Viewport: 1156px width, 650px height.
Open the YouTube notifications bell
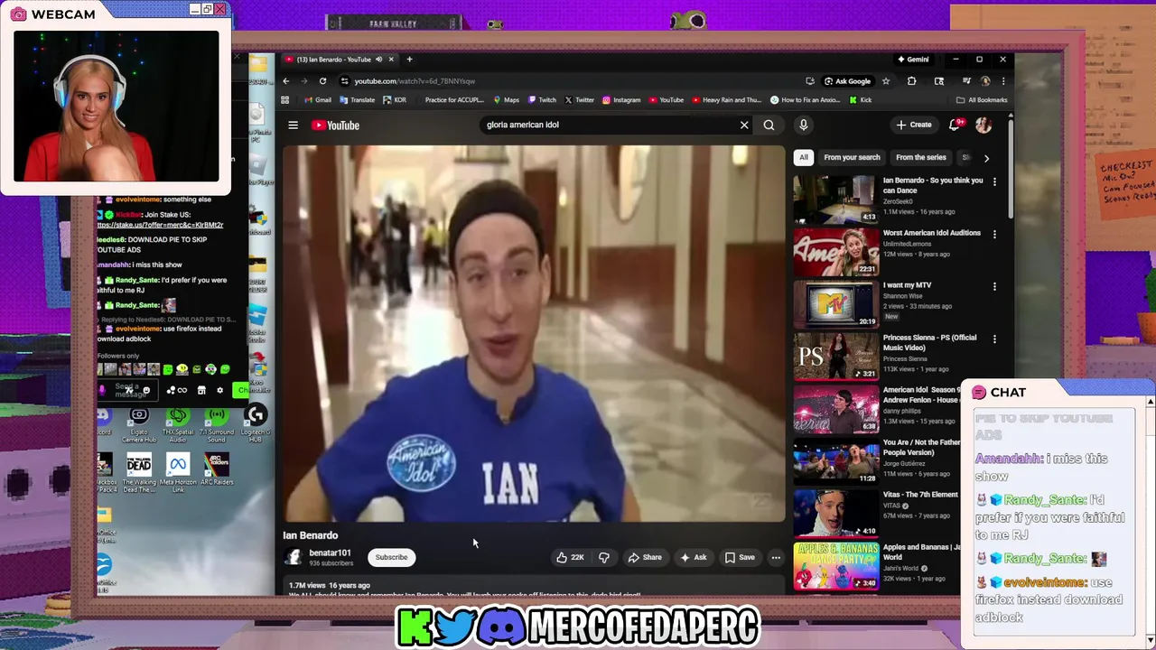[956, 125]
